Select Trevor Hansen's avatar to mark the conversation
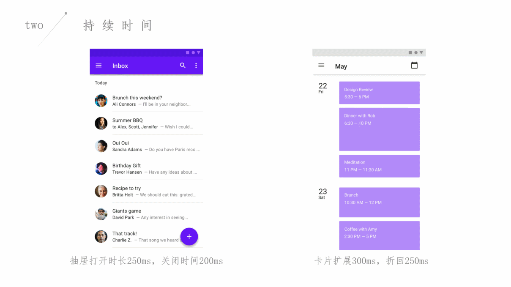 click(101, 168)
